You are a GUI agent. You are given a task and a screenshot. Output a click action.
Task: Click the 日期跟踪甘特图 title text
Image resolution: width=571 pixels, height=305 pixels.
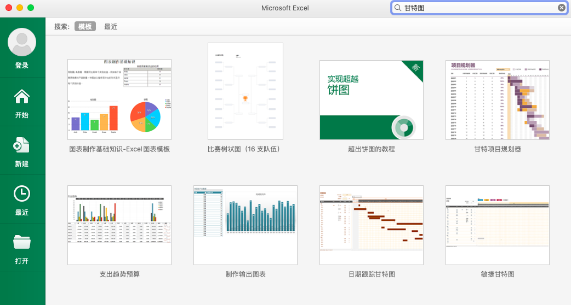coord(372,274)
